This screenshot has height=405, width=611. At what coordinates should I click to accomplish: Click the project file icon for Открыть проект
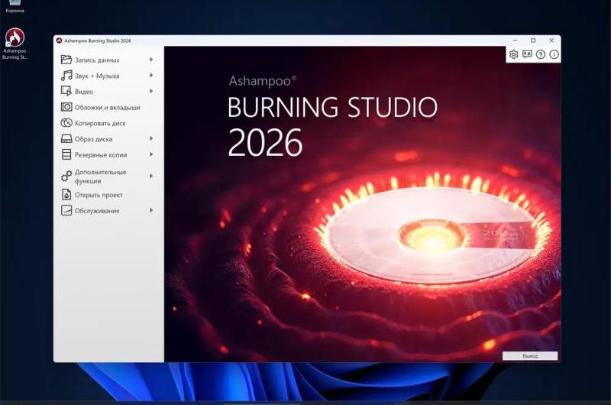(x=66, y=195)
